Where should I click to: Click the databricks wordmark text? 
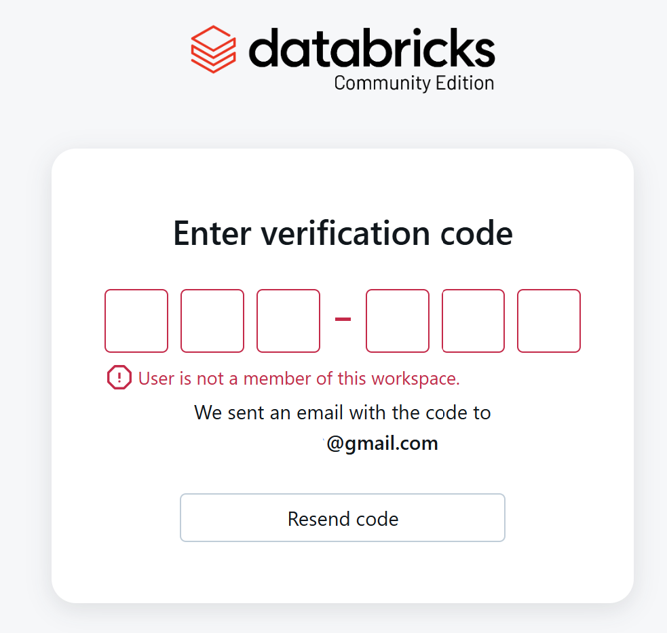tap(372, 47)
